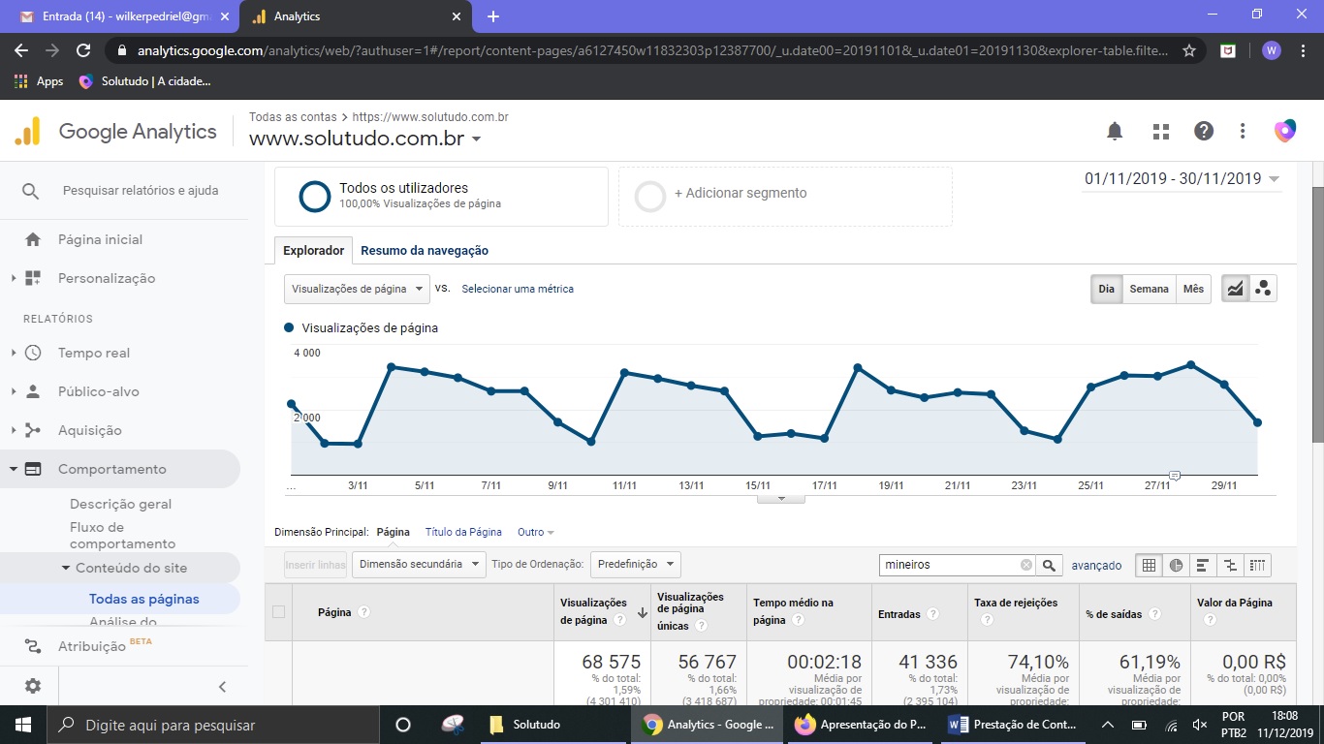
Task: Click the avançado filter link
Action: tap(1096, 565)
